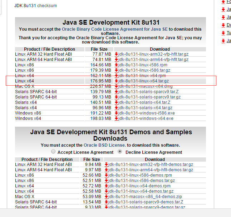Click download arrow for linux-i586-demos.rpm
This screenshot has height=217, width=231.
point(106,175)
